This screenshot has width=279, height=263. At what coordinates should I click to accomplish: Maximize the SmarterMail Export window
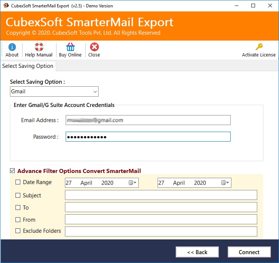pos(253,6)
